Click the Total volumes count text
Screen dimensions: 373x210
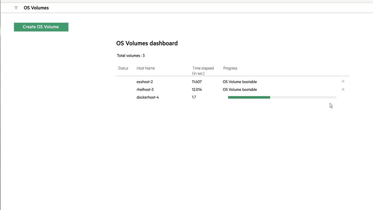point(131,55)
